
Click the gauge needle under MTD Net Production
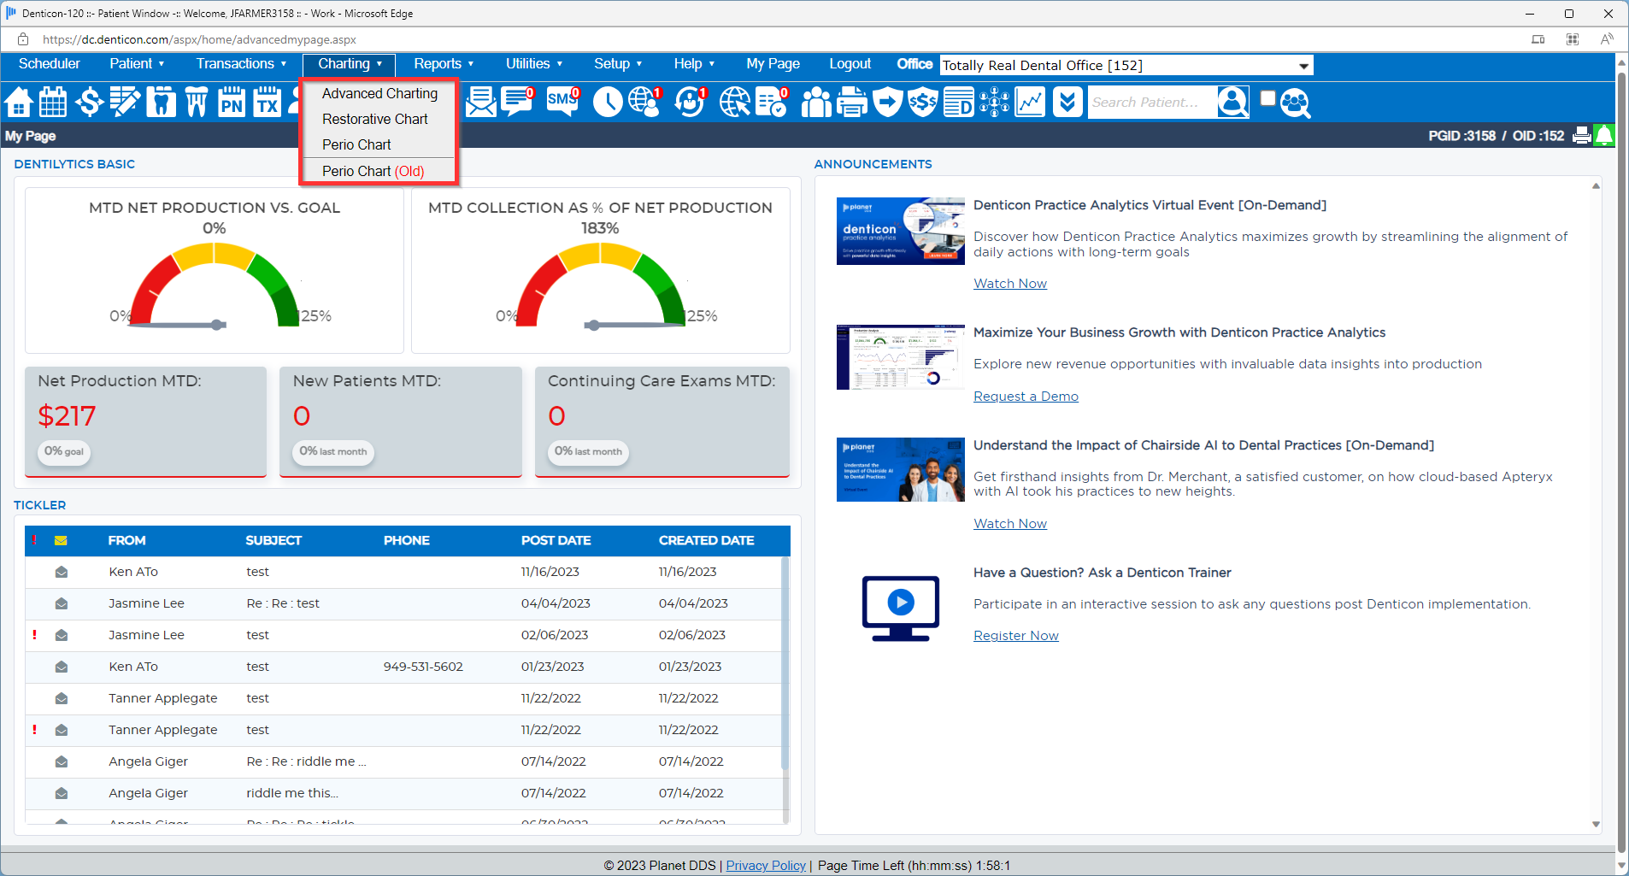(x=216, y=325)
